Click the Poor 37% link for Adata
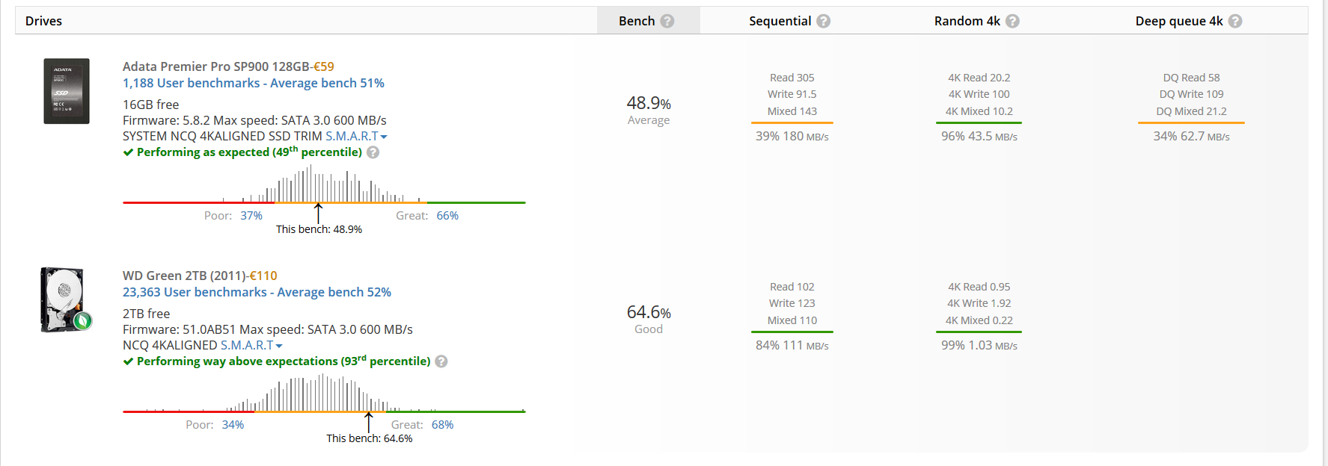The height and width of the screenshot is (466, 1328). 251,216
